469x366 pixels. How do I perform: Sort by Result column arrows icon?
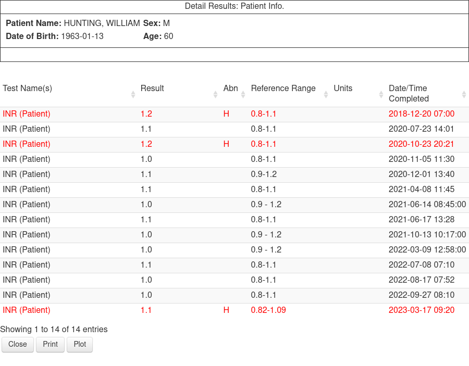pyautogui.click(x=215, y=95)
